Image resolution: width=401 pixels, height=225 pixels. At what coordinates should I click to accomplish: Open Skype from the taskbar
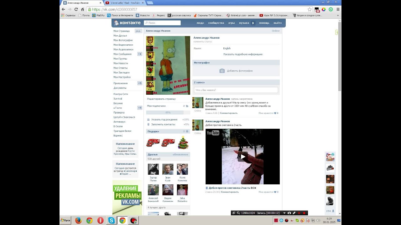[111, 220]
